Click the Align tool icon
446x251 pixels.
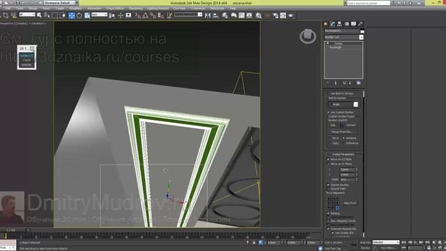[215, 15]
